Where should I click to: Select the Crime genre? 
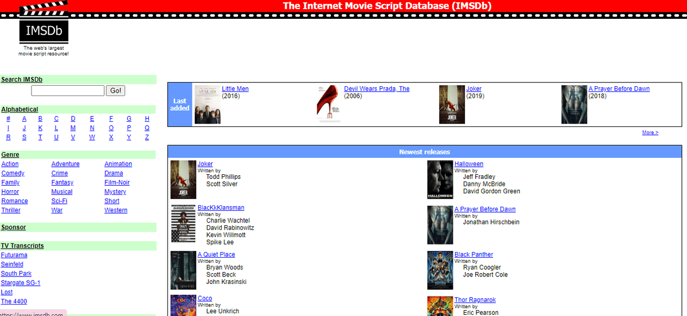pyautogui.click(x=60, y=173)
